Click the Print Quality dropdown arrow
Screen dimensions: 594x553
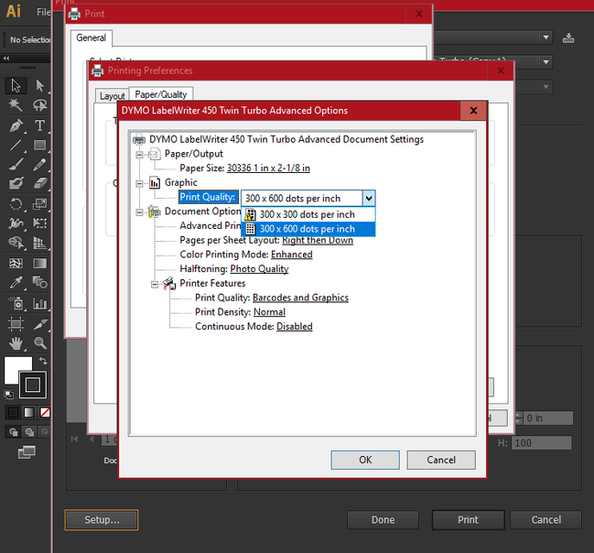pyautogui.click(x=368, y=198)
